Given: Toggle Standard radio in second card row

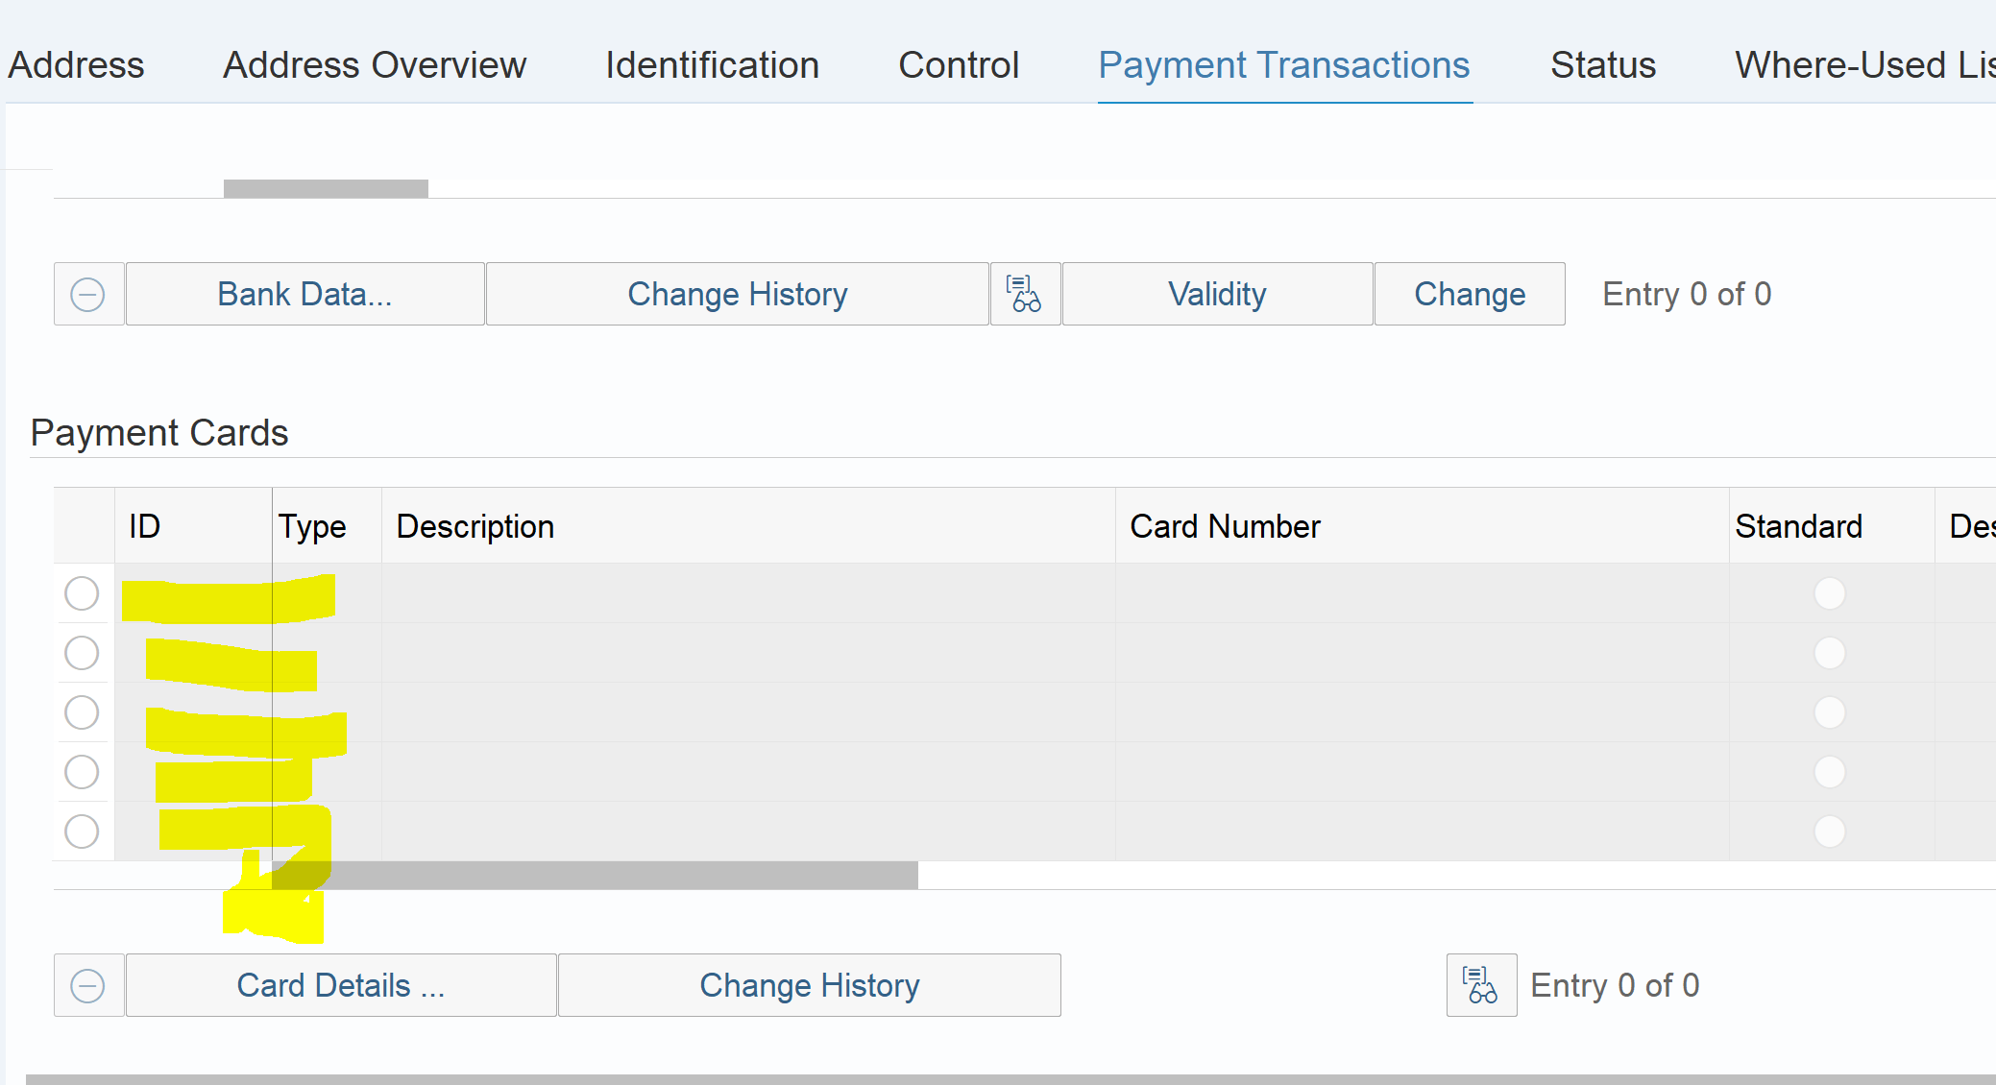Looking at the screenshot, I should [x=1829, y=653].
